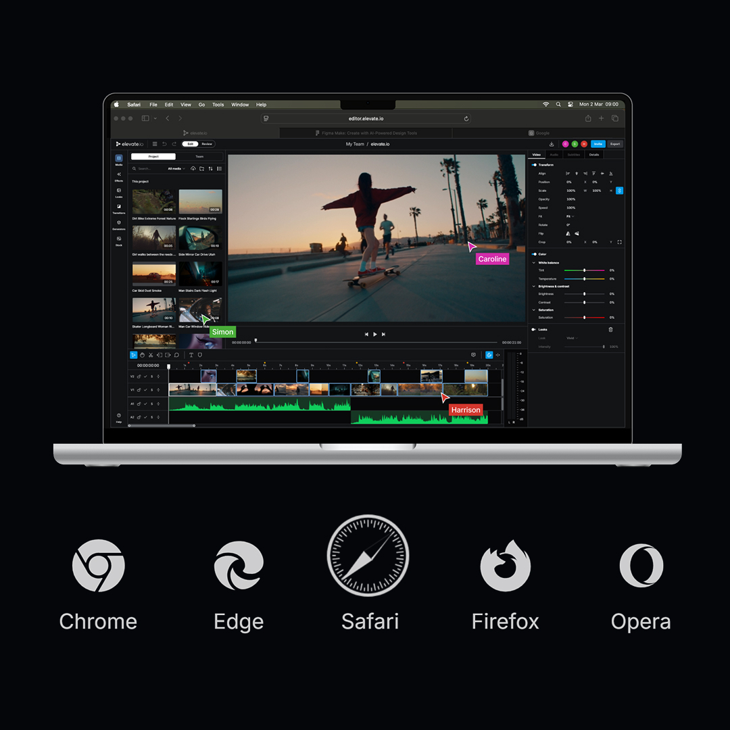Adjust the Saturation slider
Image resolution: width=730 pixels, height=730 pixels.
(584, 318)
